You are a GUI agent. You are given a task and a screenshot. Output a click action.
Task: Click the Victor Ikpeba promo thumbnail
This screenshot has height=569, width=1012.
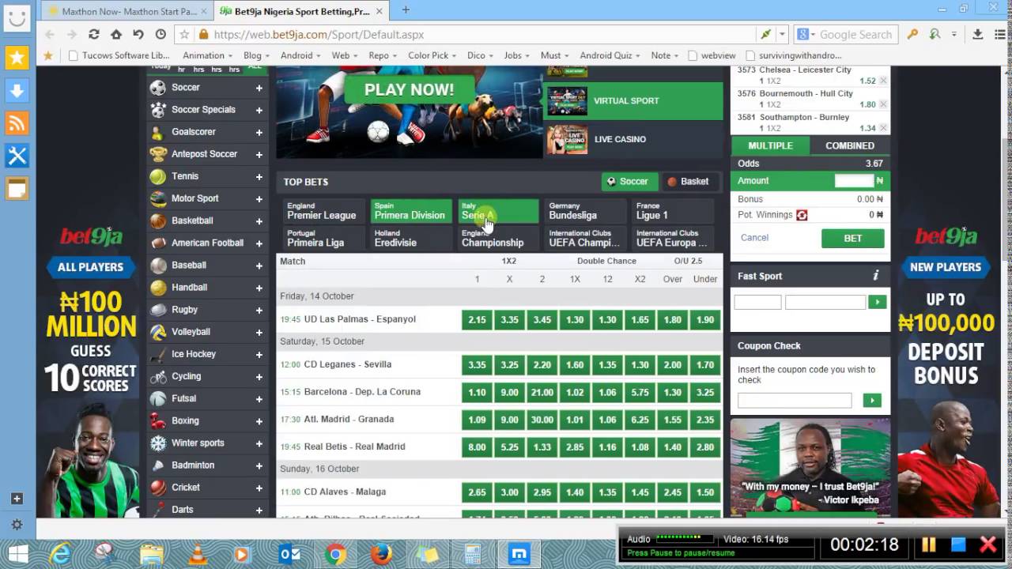click(810, 466)
